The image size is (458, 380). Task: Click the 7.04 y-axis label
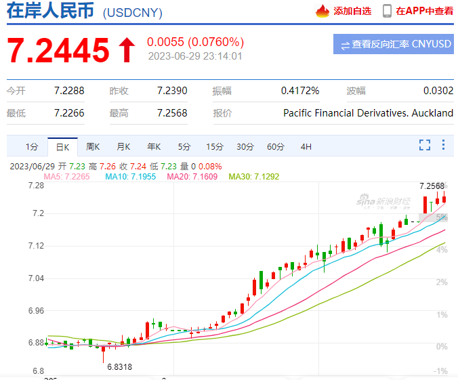tap(36, 278)
